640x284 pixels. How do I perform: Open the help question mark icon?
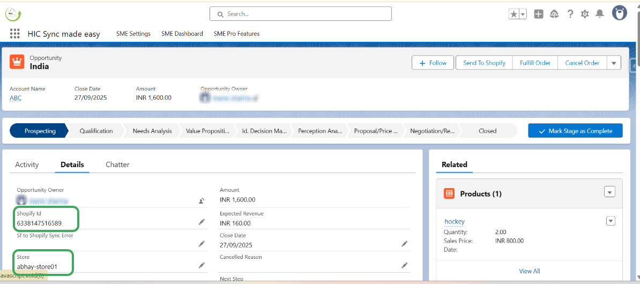pos(570,14)
